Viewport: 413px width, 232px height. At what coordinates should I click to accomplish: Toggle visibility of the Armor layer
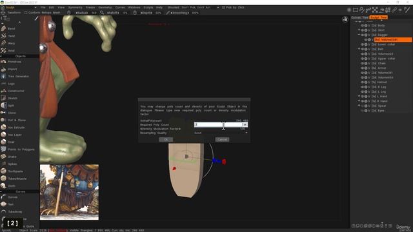[x=362, y=68]
